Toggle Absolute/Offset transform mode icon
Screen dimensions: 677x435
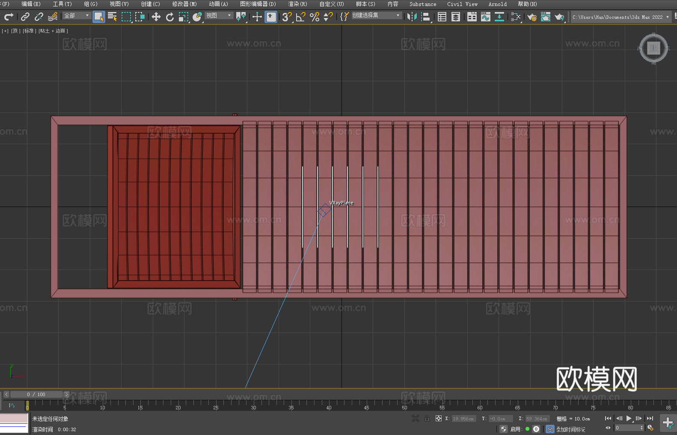(x=439, y=418)
